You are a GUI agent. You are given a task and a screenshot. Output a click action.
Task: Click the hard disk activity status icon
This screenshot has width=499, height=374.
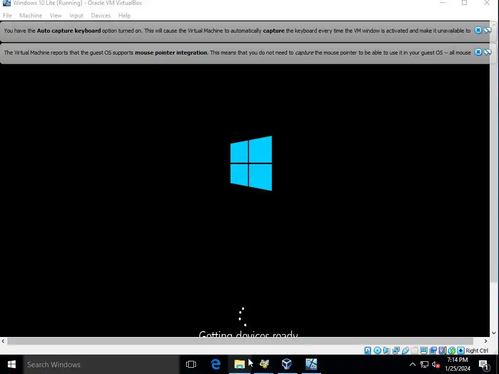click(x=368, y=351)
